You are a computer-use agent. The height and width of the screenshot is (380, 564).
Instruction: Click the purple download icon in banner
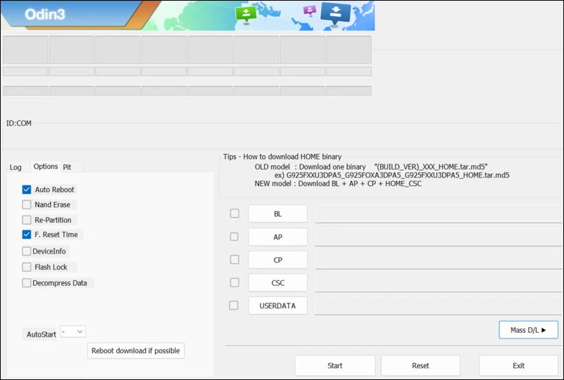[310, 10]
